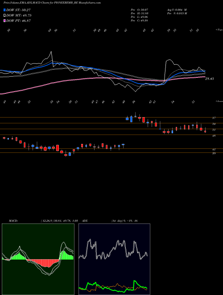
Task: Click the 39 price level axis label
Action: 214,153
